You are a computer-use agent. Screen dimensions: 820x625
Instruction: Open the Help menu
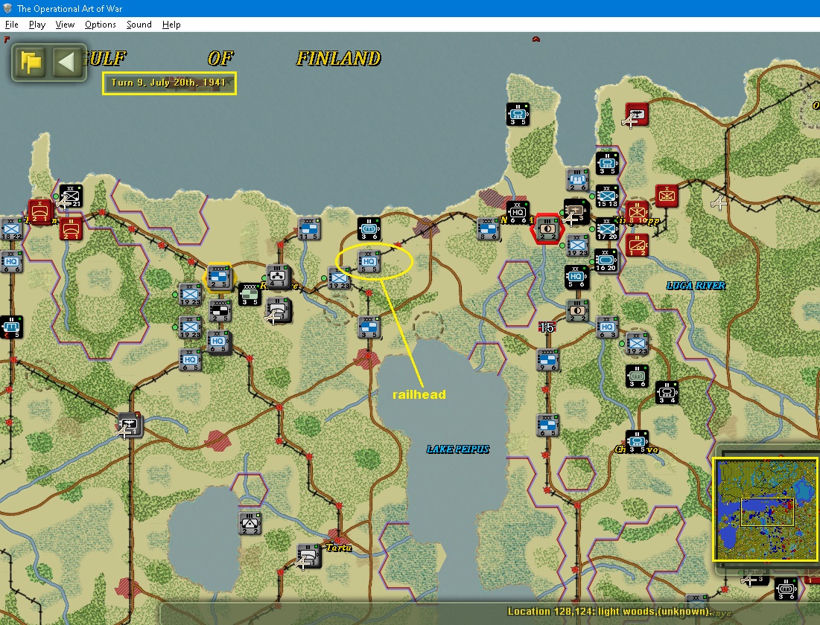pos(171,25)
